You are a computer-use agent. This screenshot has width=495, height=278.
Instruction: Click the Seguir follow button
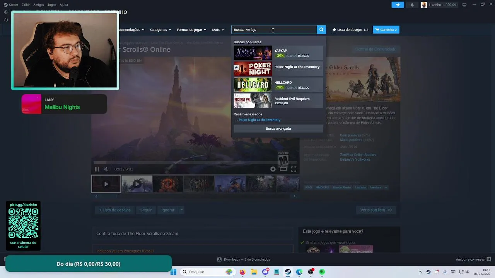coord(146,210)
